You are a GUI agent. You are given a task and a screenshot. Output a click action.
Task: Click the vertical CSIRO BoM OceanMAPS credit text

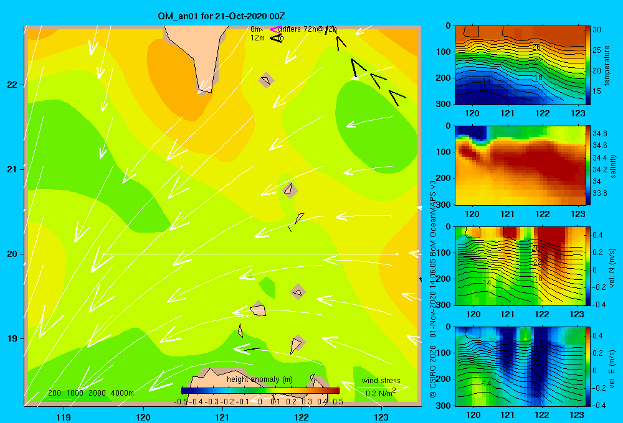click(433, 289)
